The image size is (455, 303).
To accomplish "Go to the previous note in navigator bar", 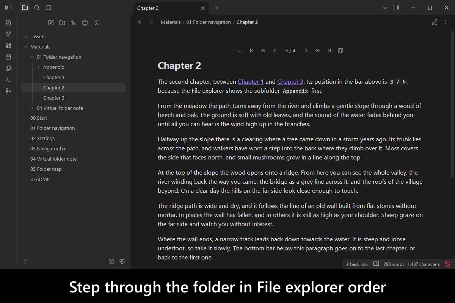I will pyautogui.click(x=275, y=51).
